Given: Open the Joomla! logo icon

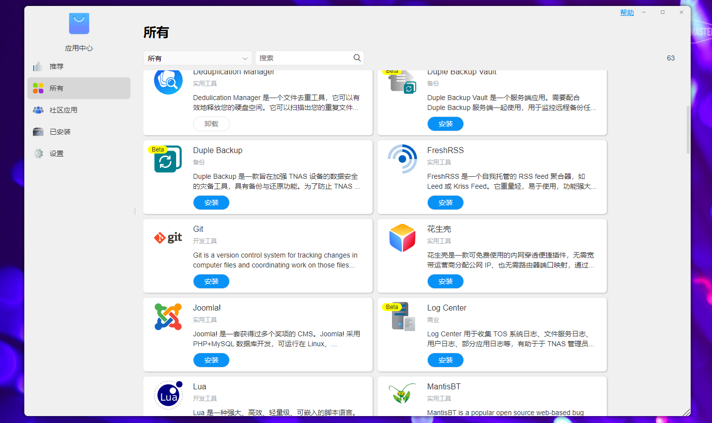Looking at the screenshot, I should pyautogui.click(x=168, y=317).
